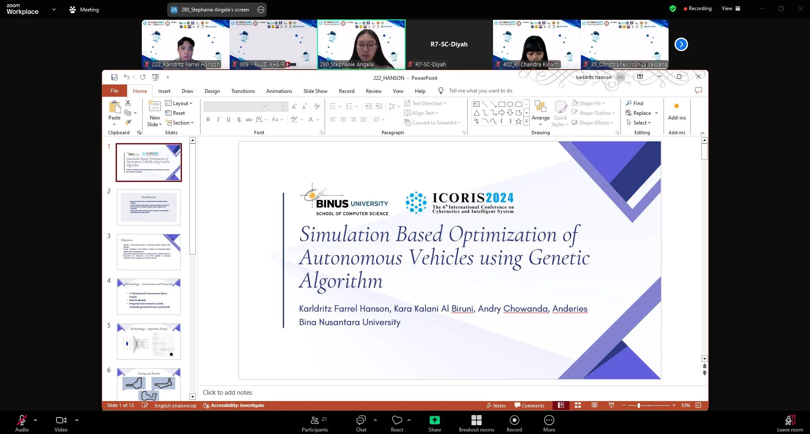
Task: Click the Paste clipboard icon in PowerPoint
Action: (x=114, y=107)
